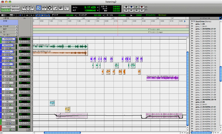Toggle Mirrored MIDI Editing button

(48, 15)
